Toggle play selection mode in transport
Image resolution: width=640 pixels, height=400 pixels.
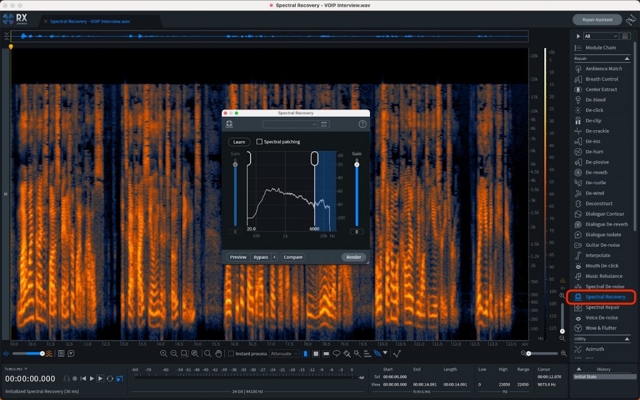tap(101, 379)
